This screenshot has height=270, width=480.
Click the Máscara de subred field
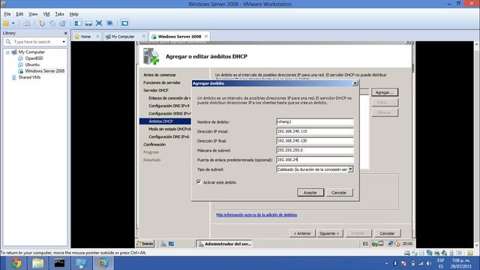315,150
